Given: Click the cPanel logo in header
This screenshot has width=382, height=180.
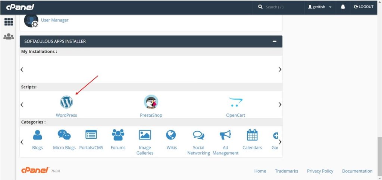Looking at the screenshot, I should pyautogui.click(x=20, y=7).
